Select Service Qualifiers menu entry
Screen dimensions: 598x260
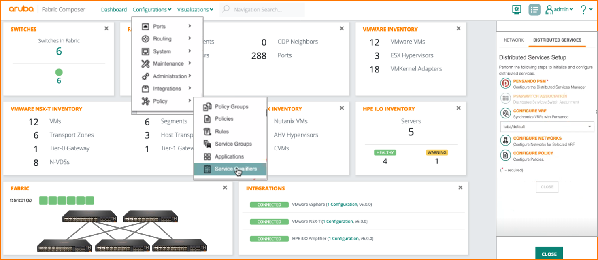click(x=230, y=169)
